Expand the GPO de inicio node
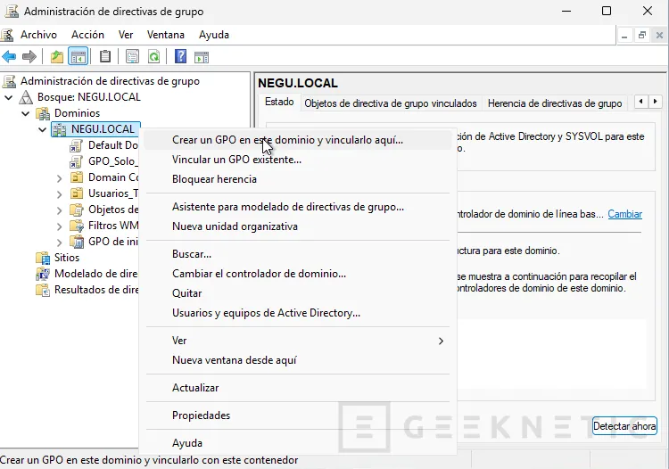669x469 pixels. click(x=59, y=243)
